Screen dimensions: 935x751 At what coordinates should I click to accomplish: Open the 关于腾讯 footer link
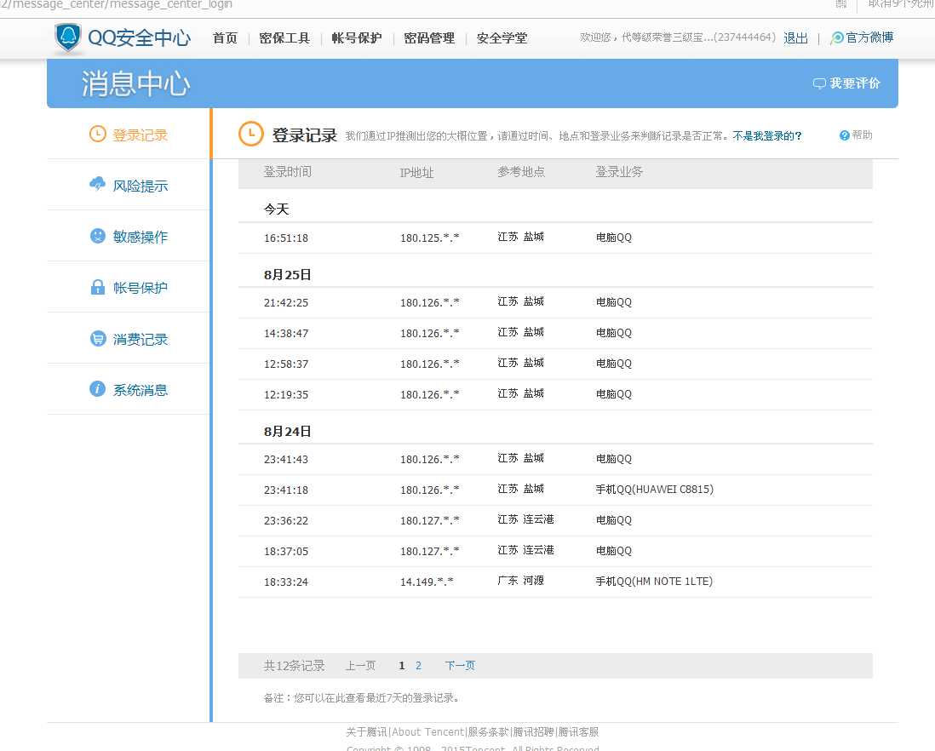[367, 732]
